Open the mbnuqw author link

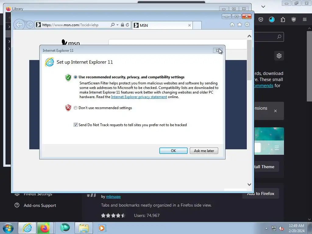[x=113, y=197]
